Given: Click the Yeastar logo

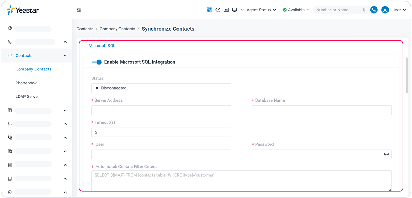Looking at the screenshot, I should pyautogui.click(x=22, y=10).
